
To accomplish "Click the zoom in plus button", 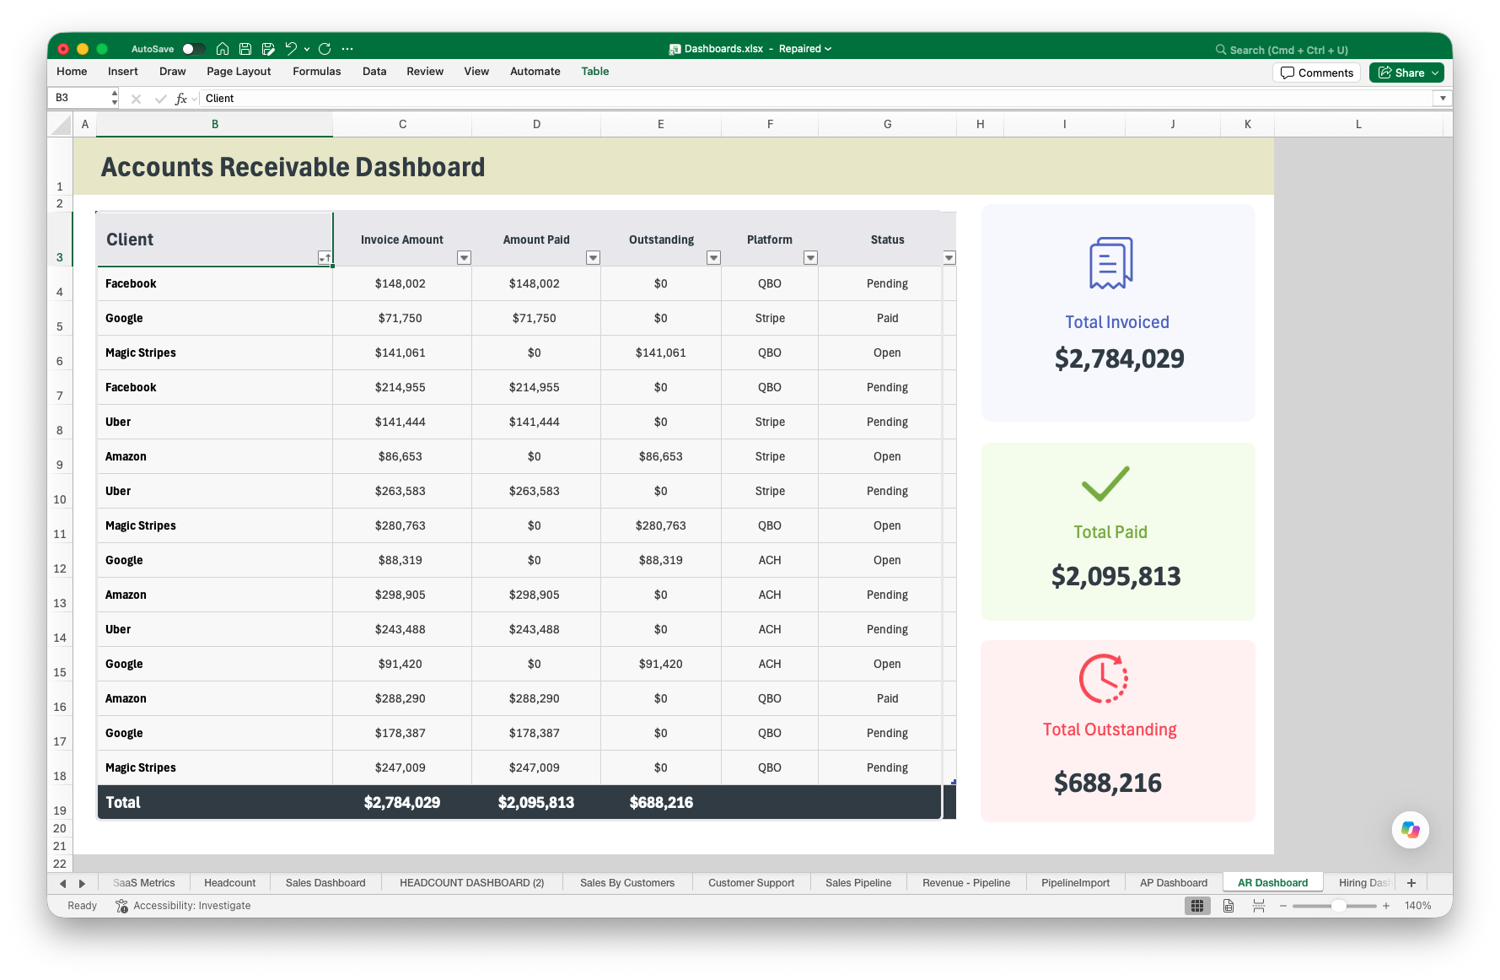I will (x=1386, y=906).
